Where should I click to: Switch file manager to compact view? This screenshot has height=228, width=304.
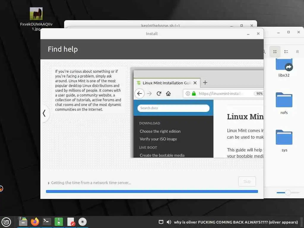(x=297, y=52)
